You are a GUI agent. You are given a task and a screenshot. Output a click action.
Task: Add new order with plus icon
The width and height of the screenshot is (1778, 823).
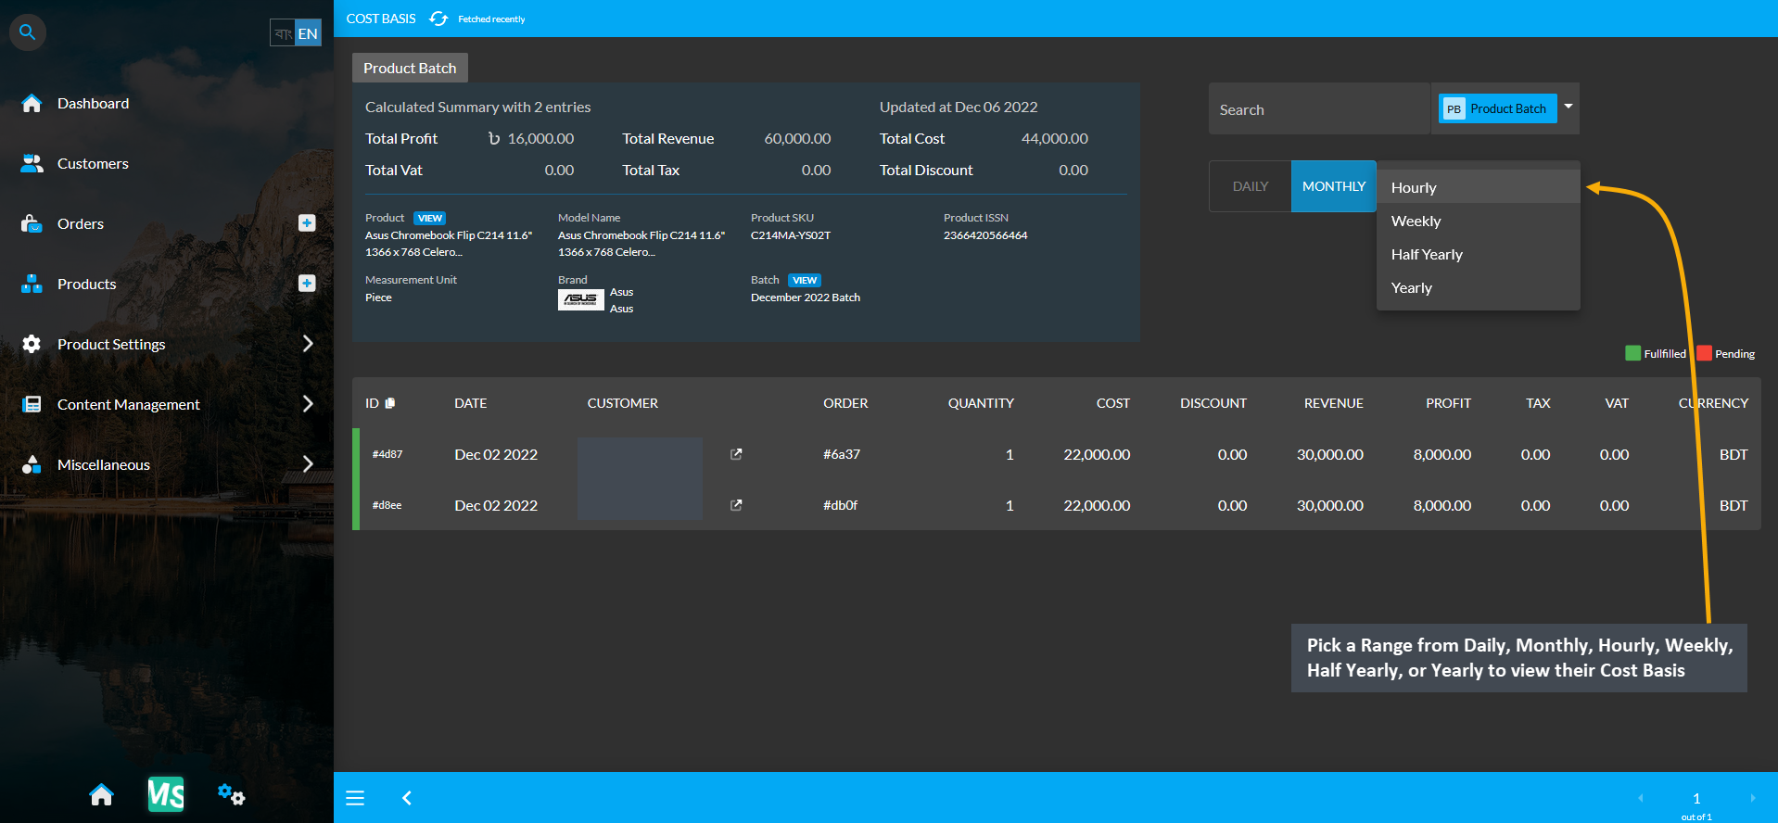307,222
